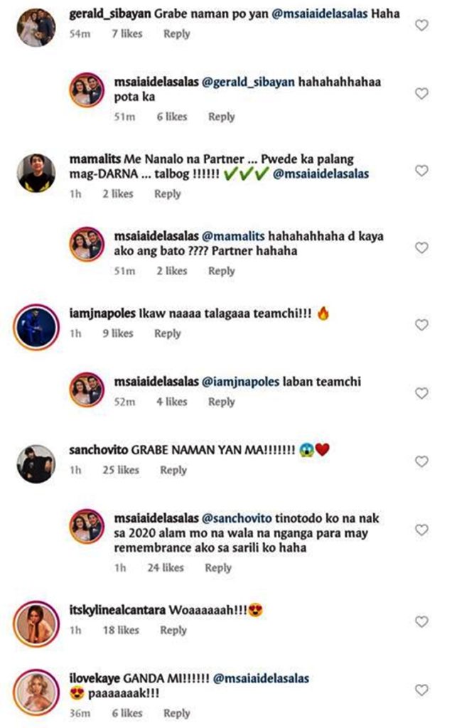Open the @mamalits mention link
The height and width of the screenshot is (728, 452).
tap(233, 236)
